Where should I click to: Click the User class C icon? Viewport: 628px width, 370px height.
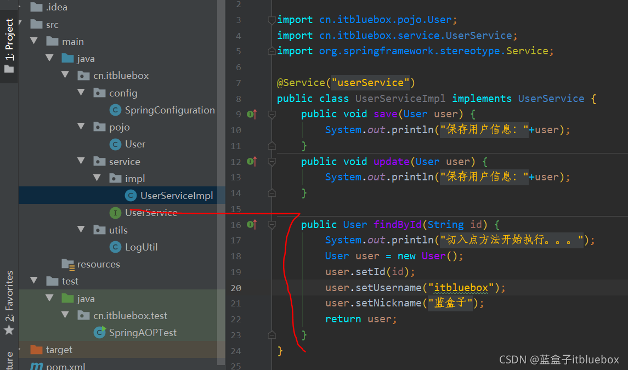115,144
